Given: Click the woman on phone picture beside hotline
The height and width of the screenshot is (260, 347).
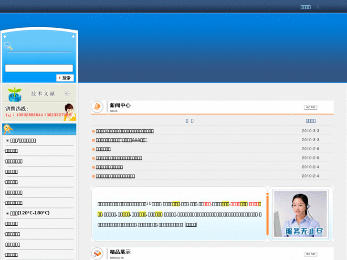Looking at the screenshot, I should [x=70, y=112].
